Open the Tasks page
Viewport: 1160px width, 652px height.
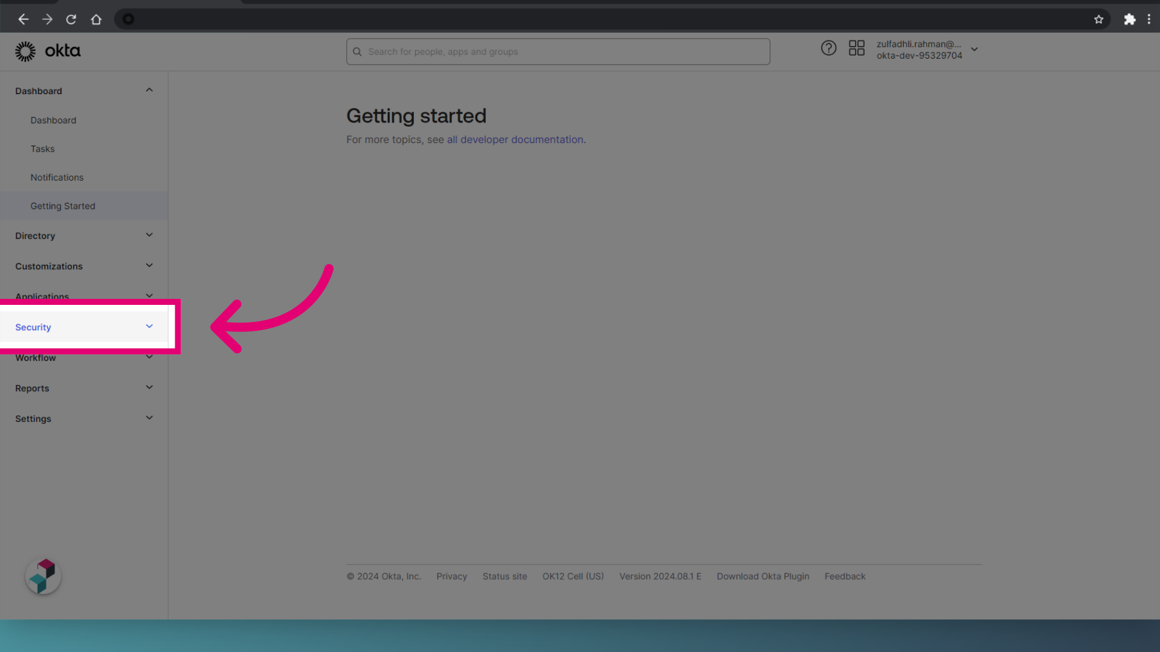click(x=42, y=149)
